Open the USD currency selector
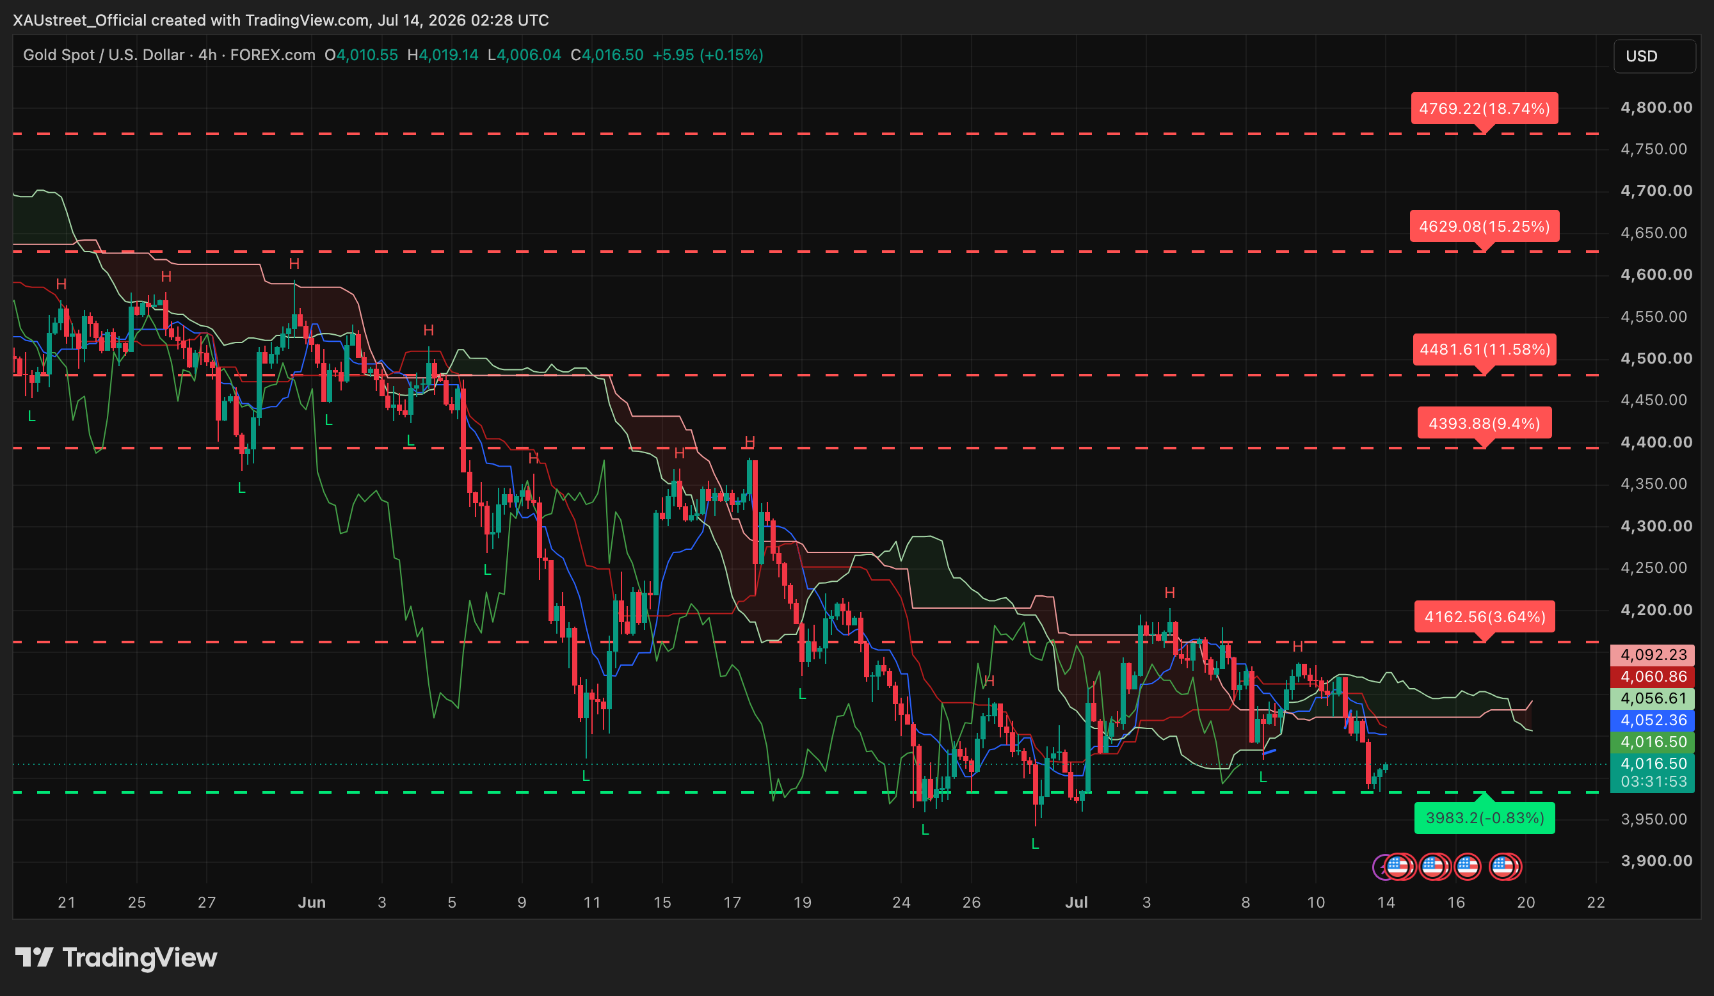 [1654, 56]
